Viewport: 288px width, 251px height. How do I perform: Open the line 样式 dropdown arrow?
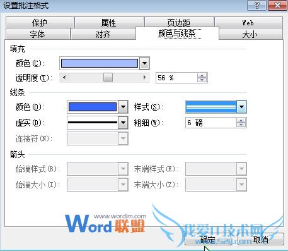[x=241, y=107]
